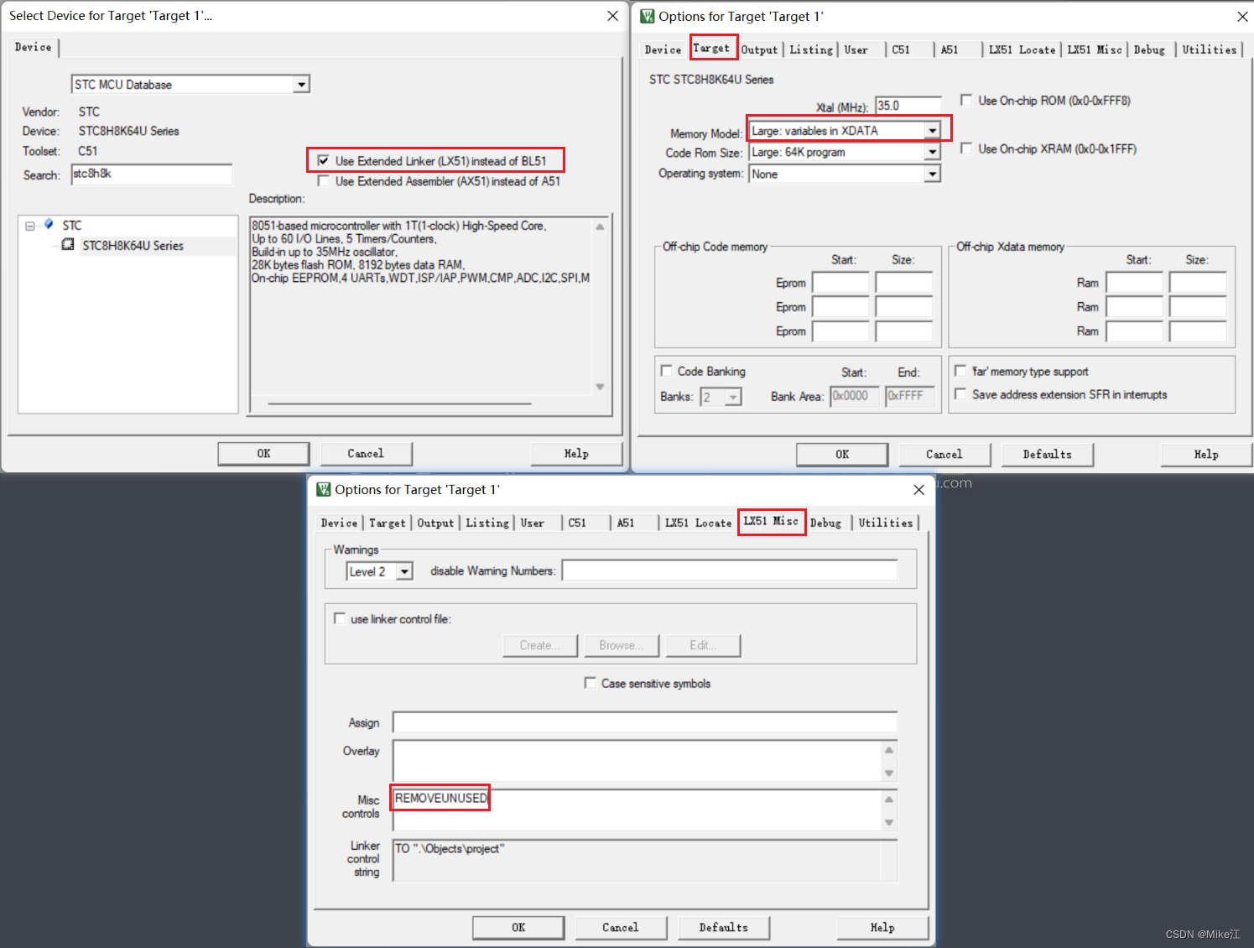Check Save address extension SFR in interrupts
Viewport: 1254px width, 948px height.
click(x=961, y=394)
